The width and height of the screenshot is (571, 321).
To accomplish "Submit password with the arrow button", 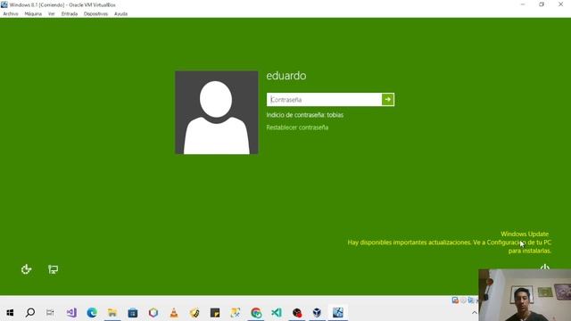I will (x=388, y=99).
